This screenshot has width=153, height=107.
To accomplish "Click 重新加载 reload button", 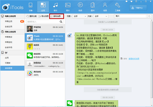I will [32, 16].
